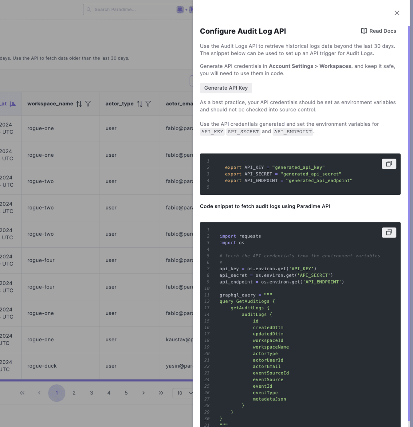Image resolution: width=413 pixels, height=427 pixels.
Task: Click search magnifier icon in Search Paradime
Action: click(x=89, y=10)
